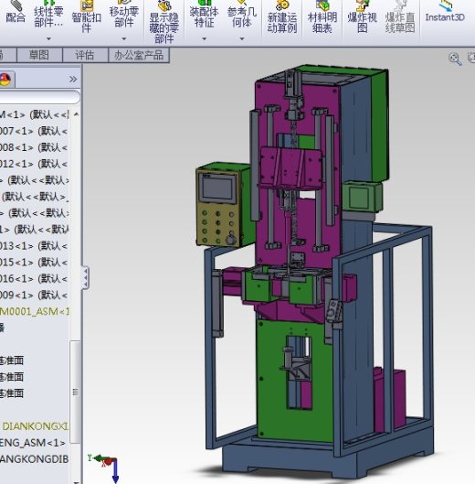Switch to the 草图 tab

pyautogui.click(x=39, y=55)
